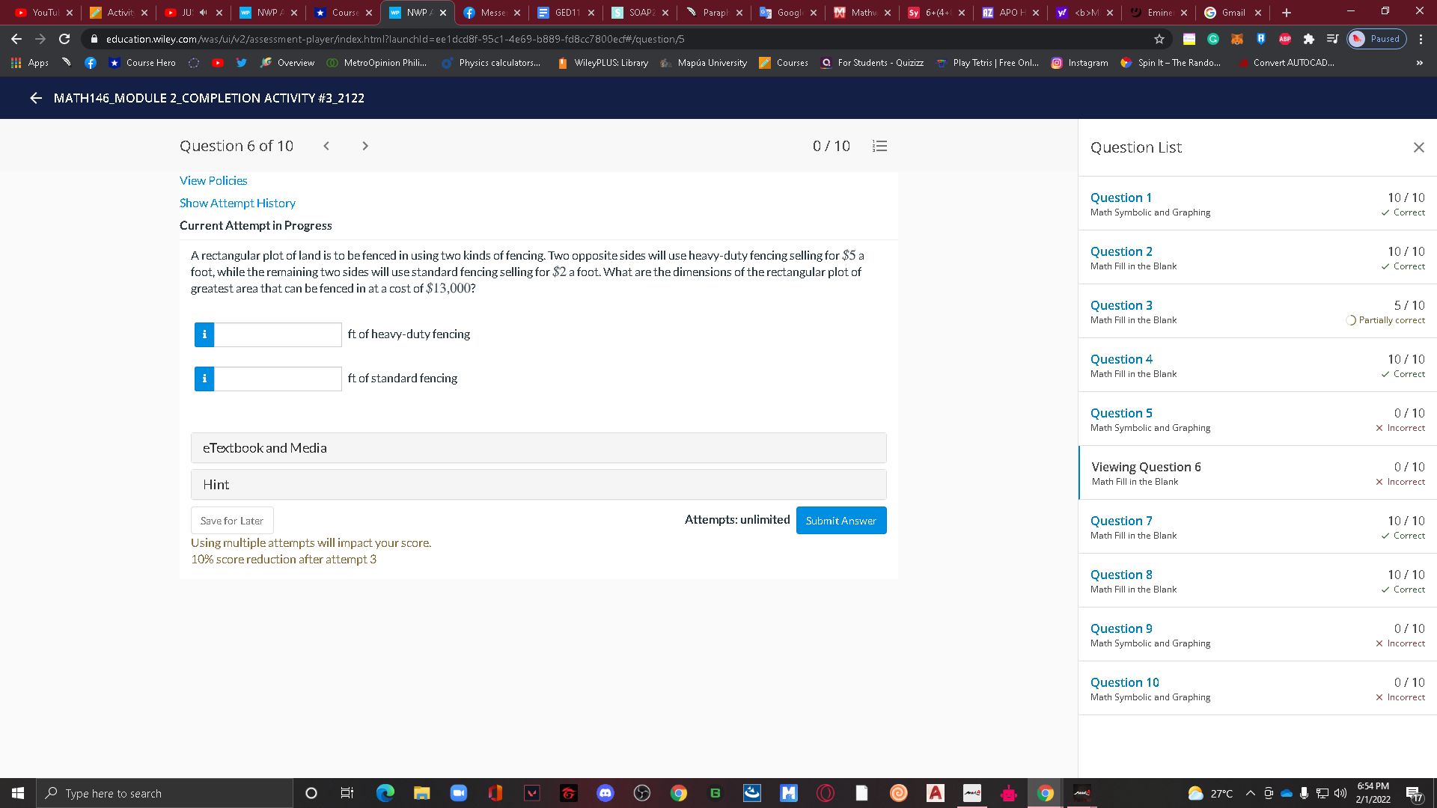
Task: Go to next question chevron
Action: tap(365, 146)
